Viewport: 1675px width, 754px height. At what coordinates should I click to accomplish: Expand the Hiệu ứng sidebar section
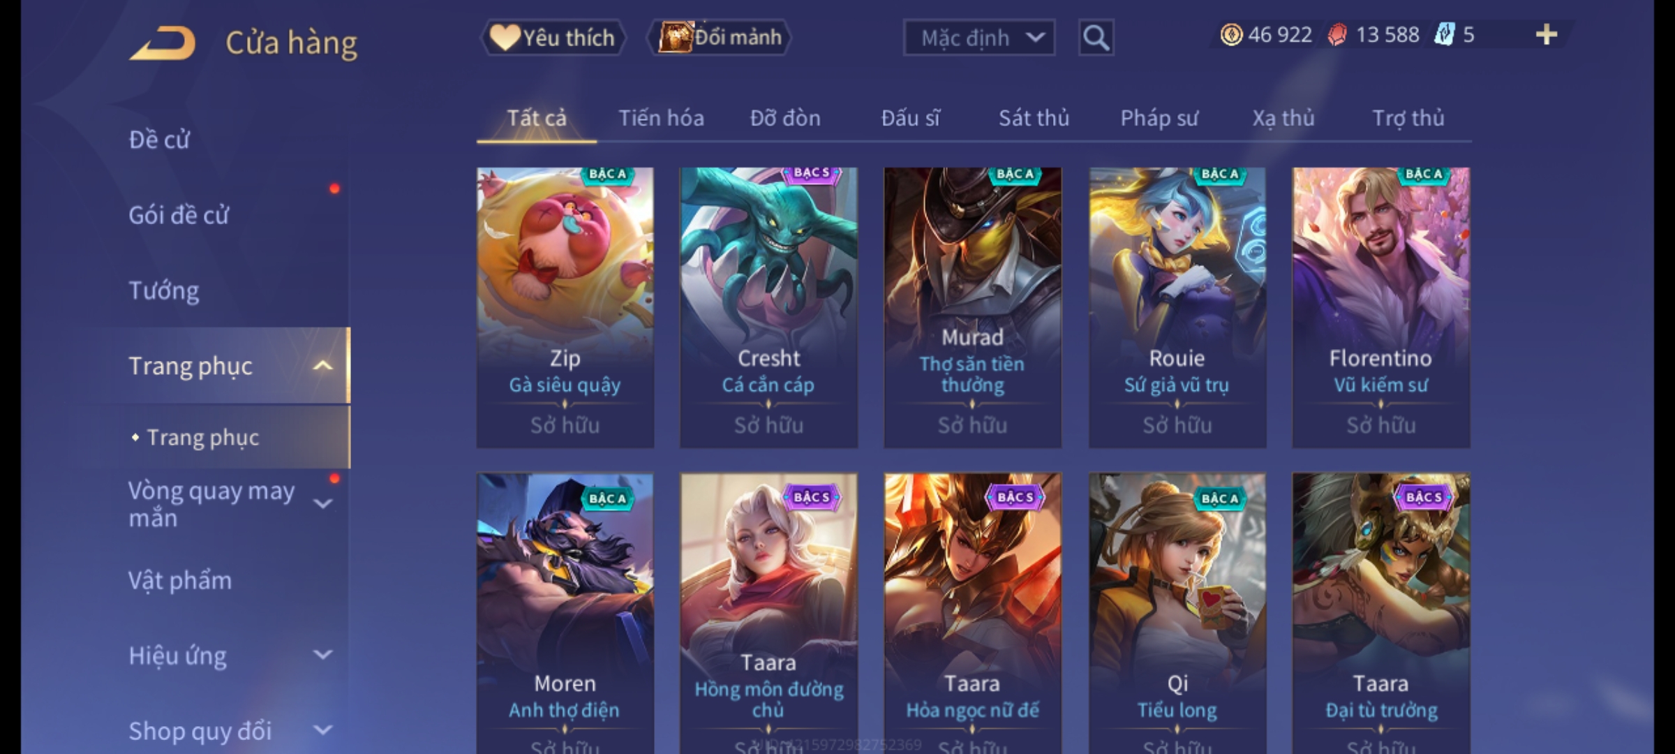pyautogui.click(x=322, y=655)
